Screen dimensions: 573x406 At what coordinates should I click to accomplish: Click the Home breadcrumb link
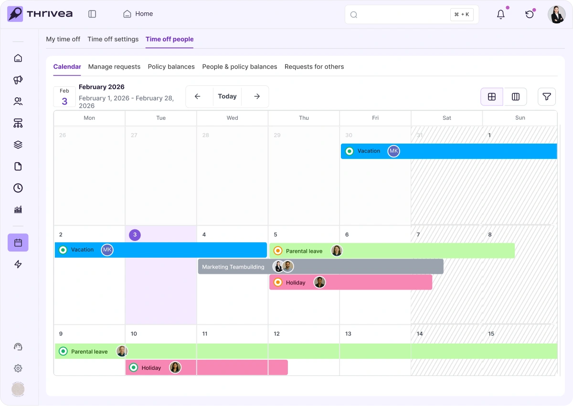(x=138, y=14)
